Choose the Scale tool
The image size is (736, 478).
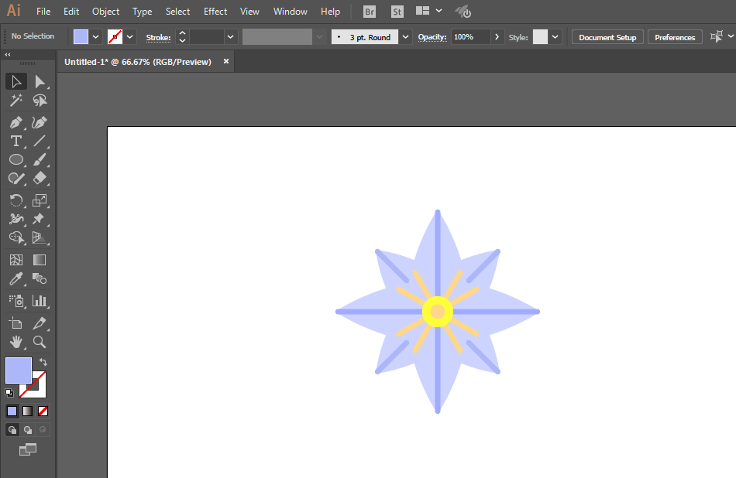(x=40, y=200)
